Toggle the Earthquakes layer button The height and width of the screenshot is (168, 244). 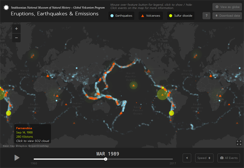tap(121, 15)
